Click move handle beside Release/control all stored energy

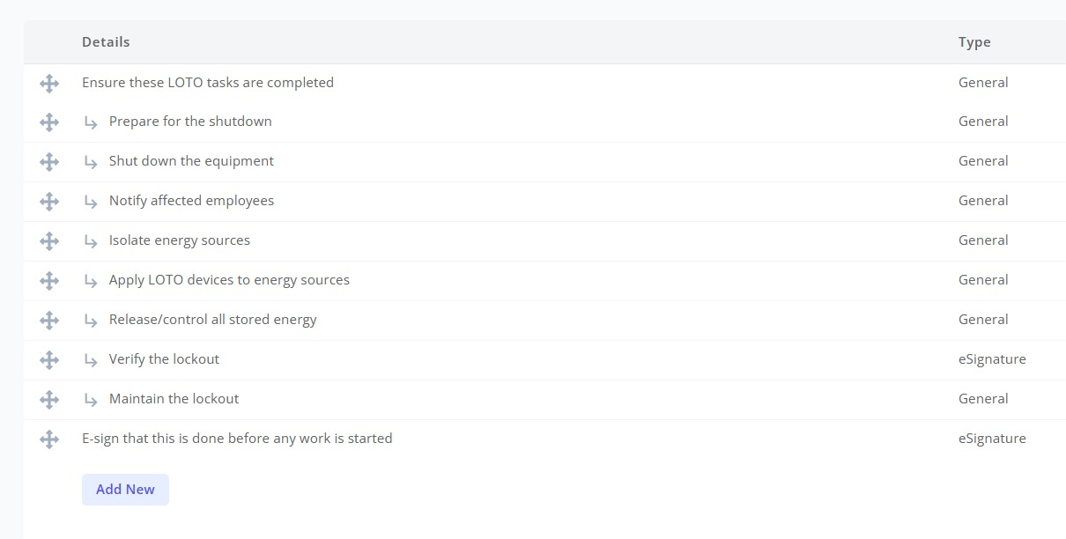pyautogui.click(x=49, y=321)
